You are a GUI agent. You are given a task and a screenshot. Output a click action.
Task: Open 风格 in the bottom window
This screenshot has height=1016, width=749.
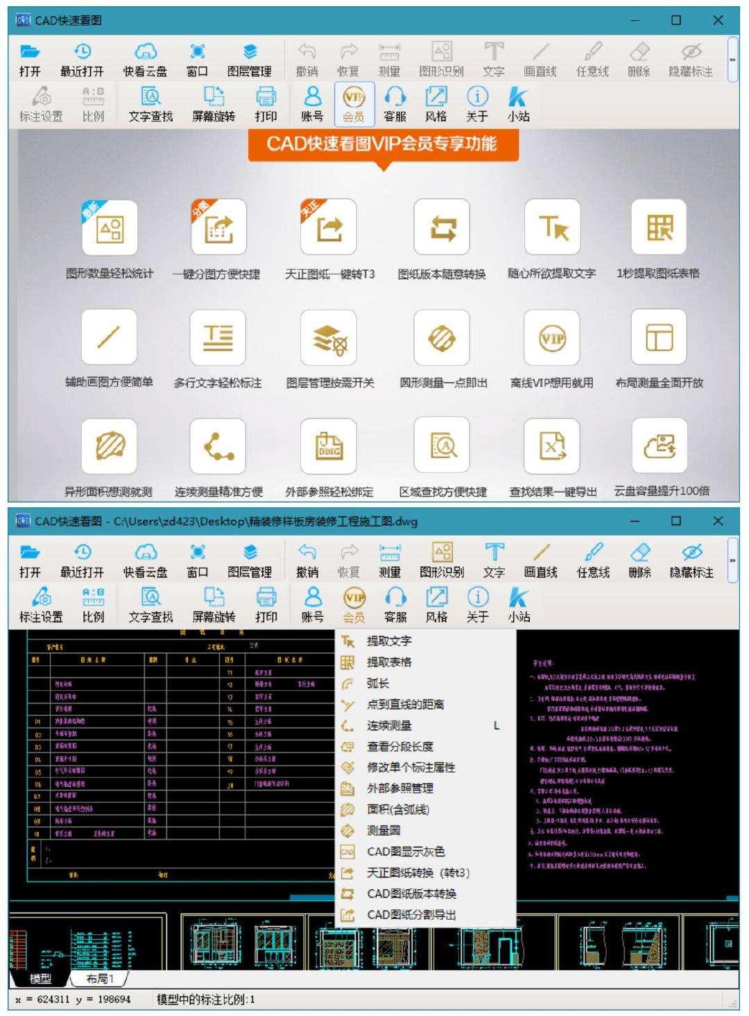click(436, 605)
